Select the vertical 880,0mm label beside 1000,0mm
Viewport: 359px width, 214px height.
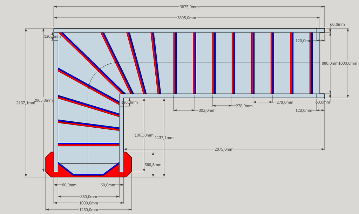[330, 63]
